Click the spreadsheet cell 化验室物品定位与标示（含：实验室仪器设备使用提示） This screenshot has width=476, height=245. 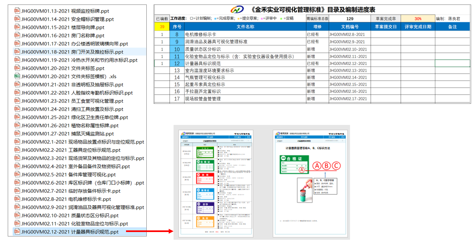point(245,56)
